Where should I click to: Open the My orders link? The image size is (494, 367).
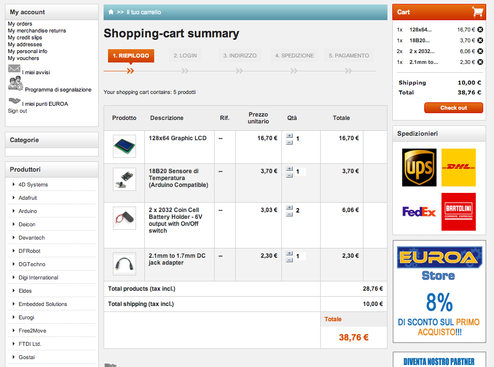(x=20, y=24)
